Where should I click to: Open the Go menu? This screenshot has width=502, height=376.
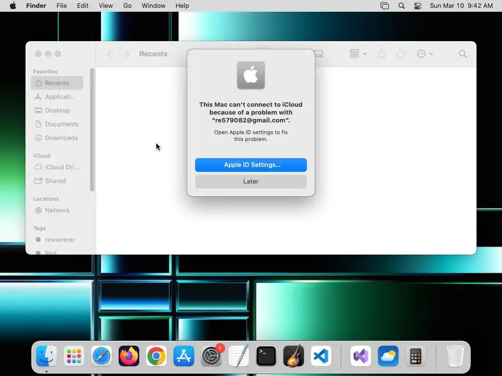[127, 6]
